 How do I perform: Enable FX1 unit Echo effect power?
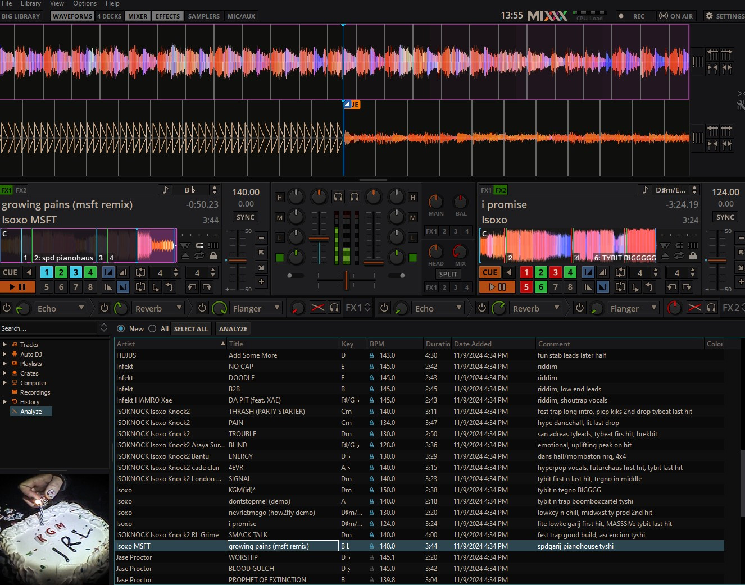click(7, 308)
